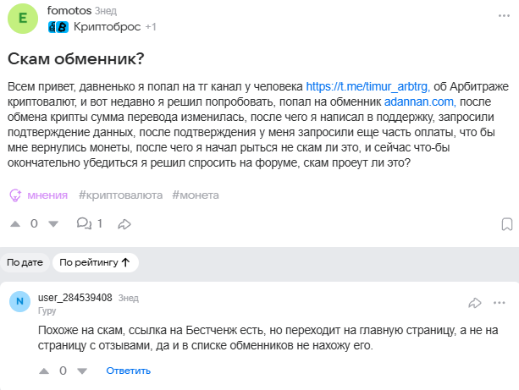Bookmark the post
Viewport: 519px width, 390px height.
click(505, 224)
